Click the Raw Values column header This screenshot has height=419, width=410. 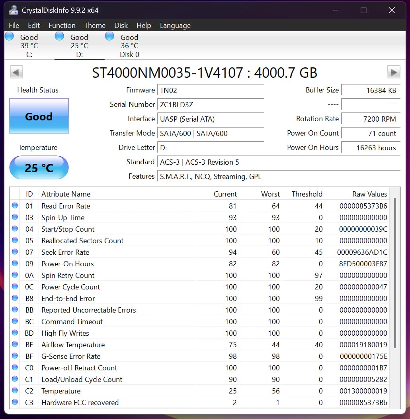click(357, 194)
